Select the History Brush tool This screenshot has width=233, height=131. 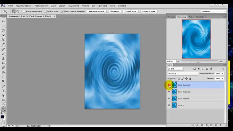coord(3,63)
